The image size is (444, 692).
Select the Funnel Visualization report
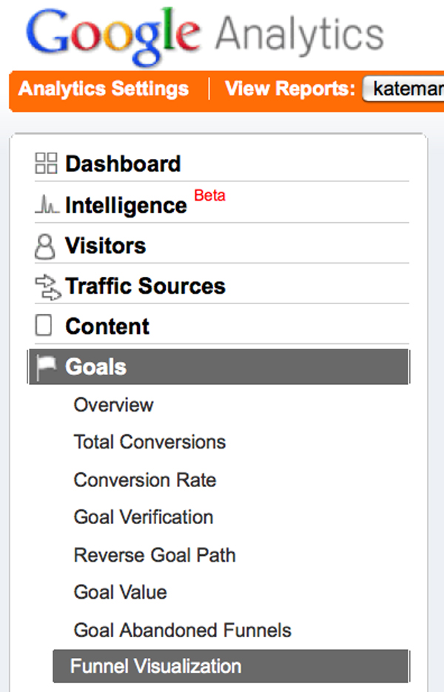click(x=155, y=666)
